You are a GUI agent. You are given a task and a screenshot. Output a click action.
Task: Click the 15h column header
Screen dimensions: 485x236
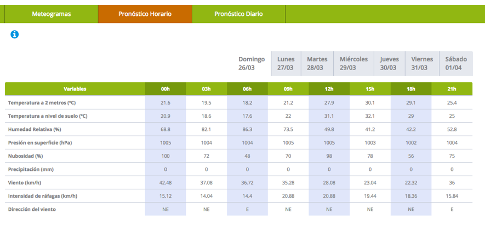click(370, 89)
